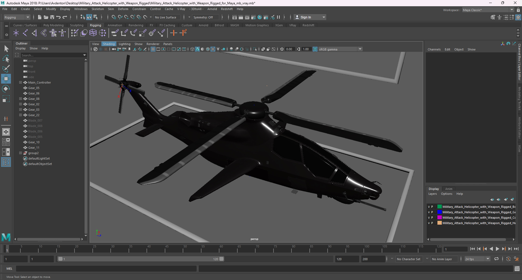
Task: Expand the Gear_08 node in Outliner
Action: (20, 99)
